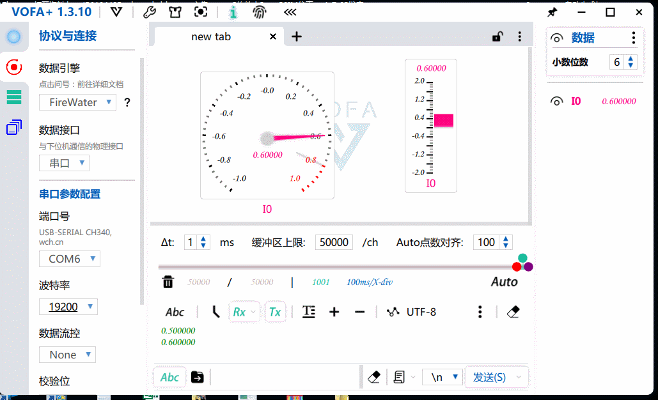Select the red record icon in left sidebar
Screen dimensions: 658x400
click(14, 66)
